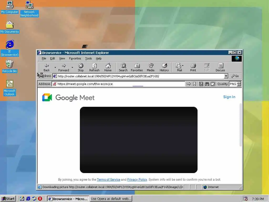Viewport: 269px width, 202px height.
Task: Open the Tools menu
Action: tap(88, 58)
